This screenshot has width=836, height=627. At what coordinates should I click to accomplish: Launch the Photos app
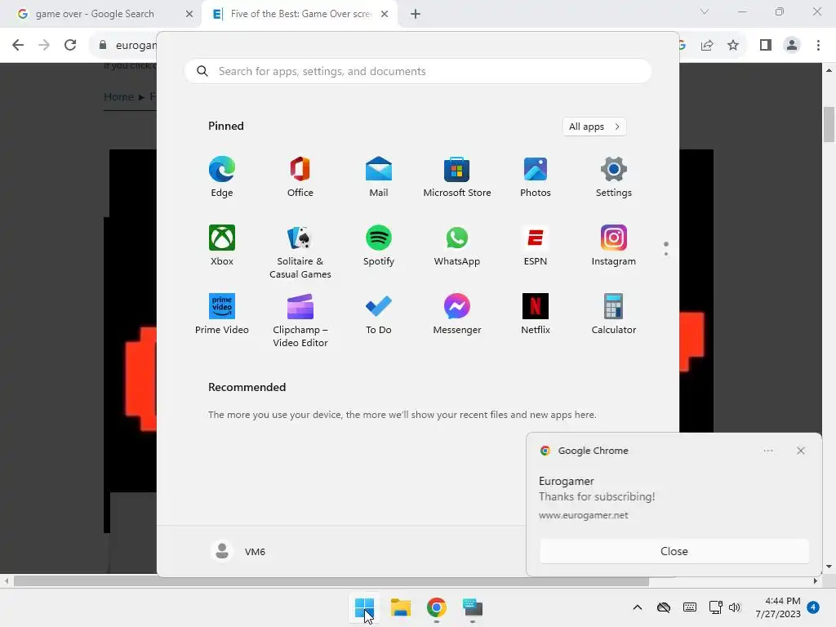[x=536, y=177]
